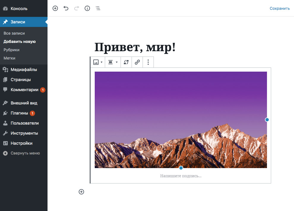Click the Страницы pages icon
Image resolution: width=294 pixels, height=211 pixels.
click(5, 80)
